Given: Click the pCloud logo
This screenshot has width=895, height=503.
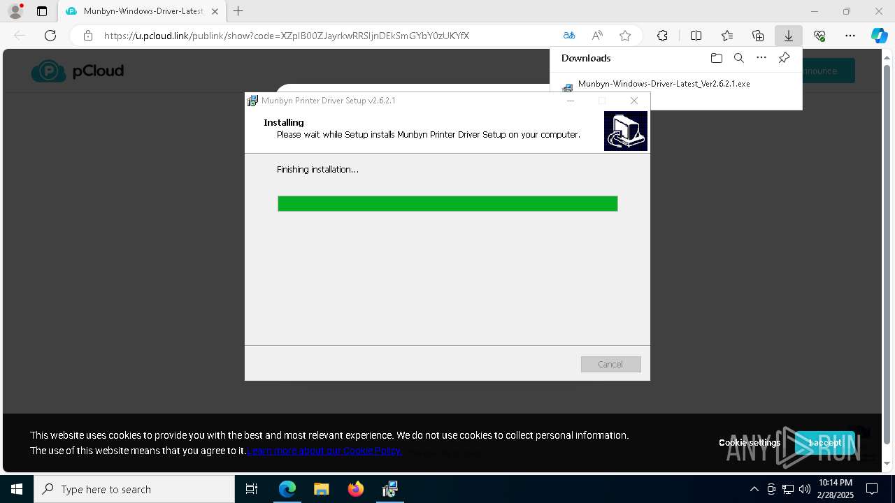Looking at the screenshot, I should pos(78,71).
